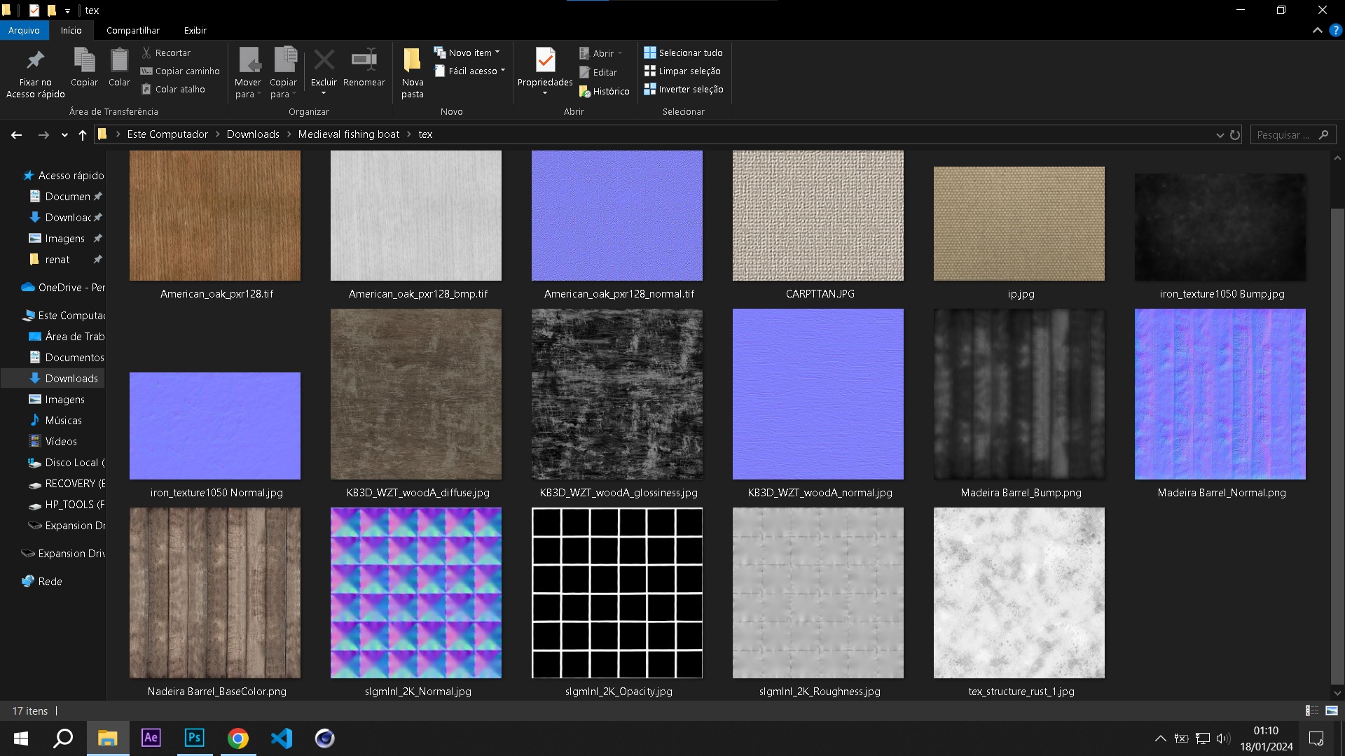Click the Excluir delete icon
This screenshot has height=756, width=1345.
(x=324, y=61)
